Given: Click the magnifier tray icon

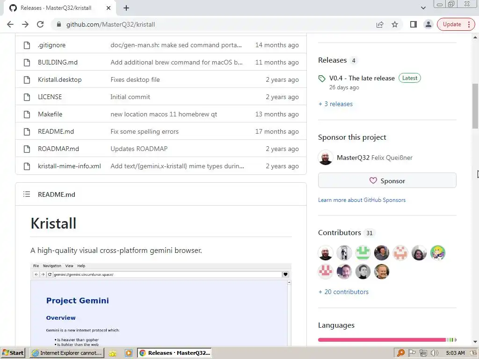Looking at the screenshot, I should click(x=401, y=353).
